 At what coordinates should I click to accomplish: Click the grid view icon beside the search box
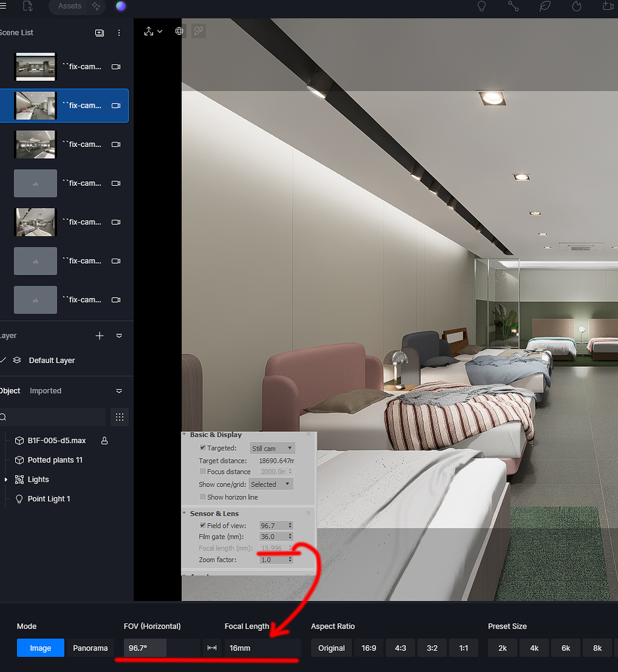point(119,417)
